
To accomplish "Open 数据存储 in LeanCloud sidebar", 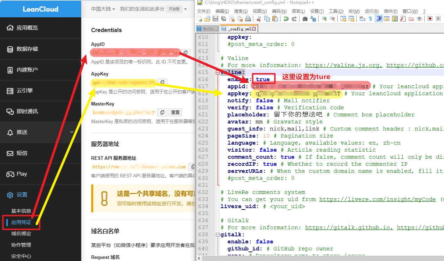I will pyautogui.click(x=41, y=49).
